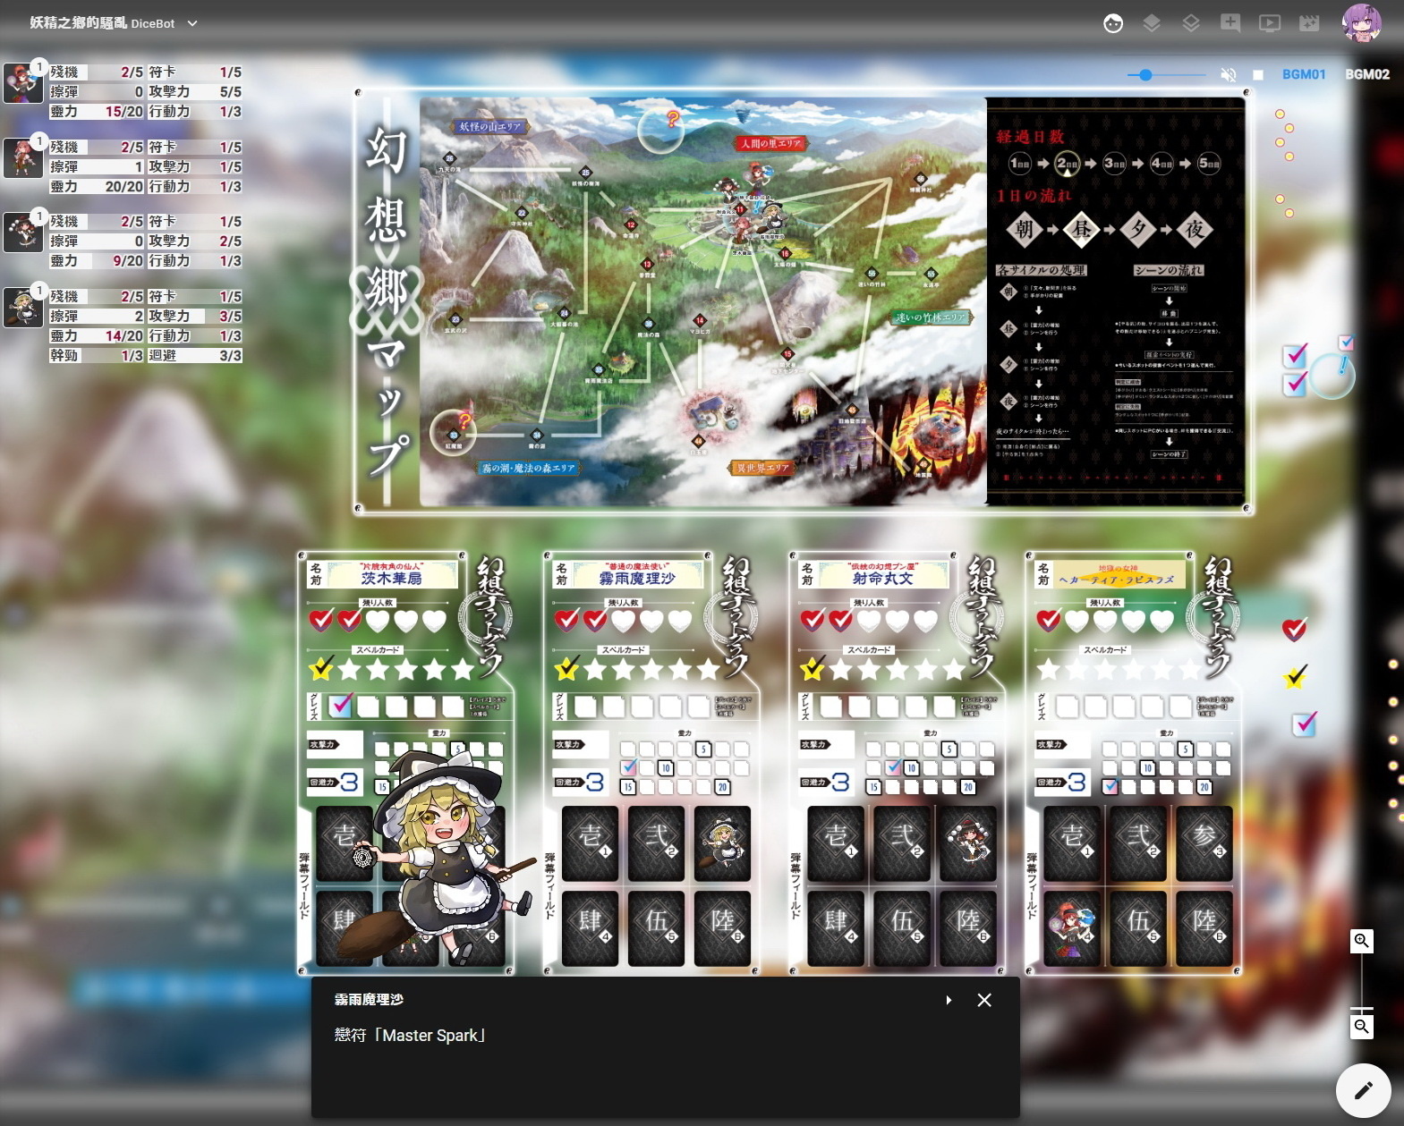Stop BGM with the square stop button
This screenshot has height=1126, width=1404.
pyautogui.click(x=1258, y=75)
